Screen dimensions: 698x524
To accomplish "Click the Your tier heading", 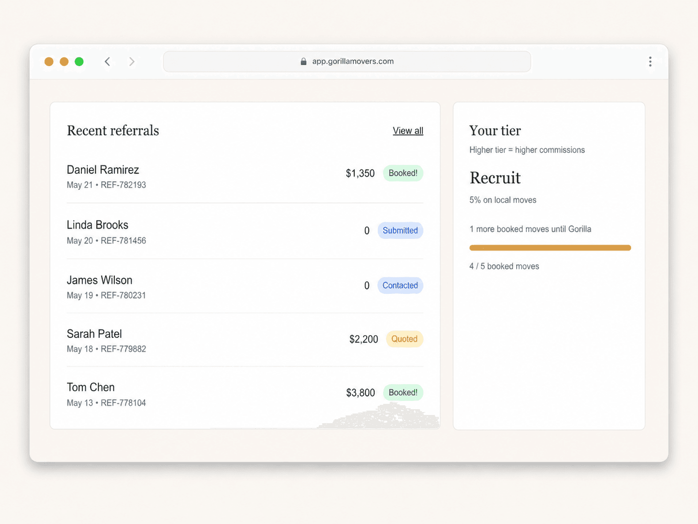I will (x=495, y=131).
